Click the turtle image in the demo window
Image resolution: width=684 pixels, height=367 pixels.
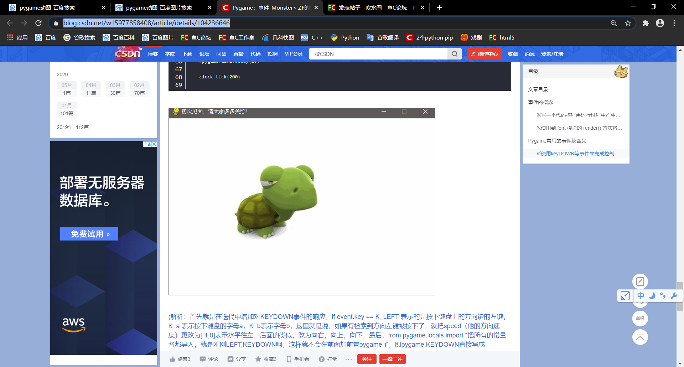tap(276, 201)
